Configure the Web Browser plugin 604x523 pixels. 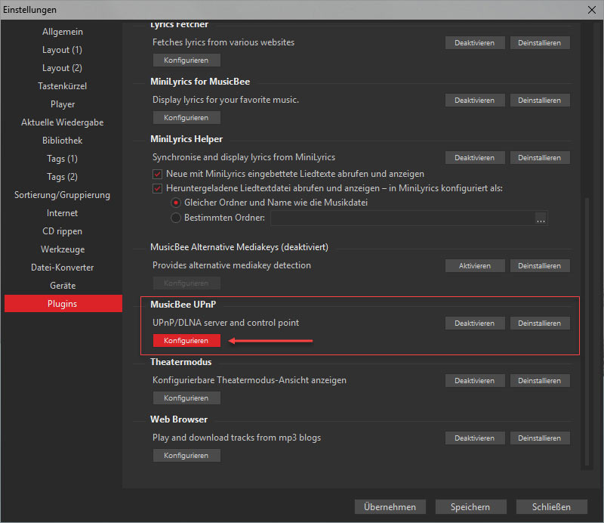point(186,456)
